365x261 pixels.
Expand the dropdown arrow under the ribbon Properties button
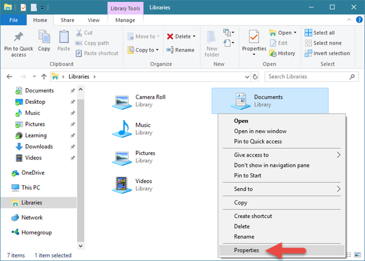(254, 55)
